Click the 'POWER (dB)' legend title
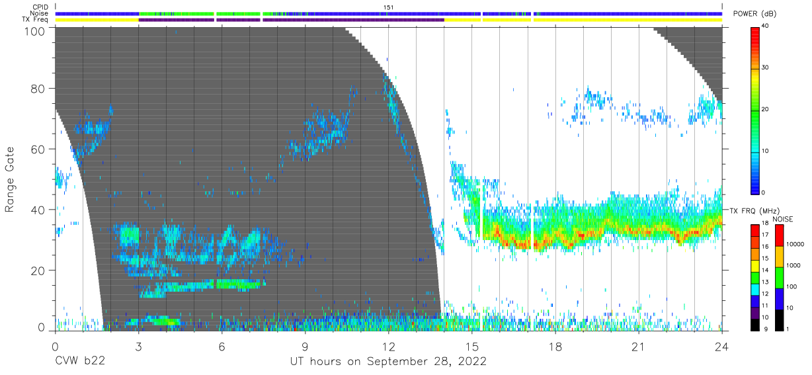This screenshot has height=375, width=812. tap(755, 13)
